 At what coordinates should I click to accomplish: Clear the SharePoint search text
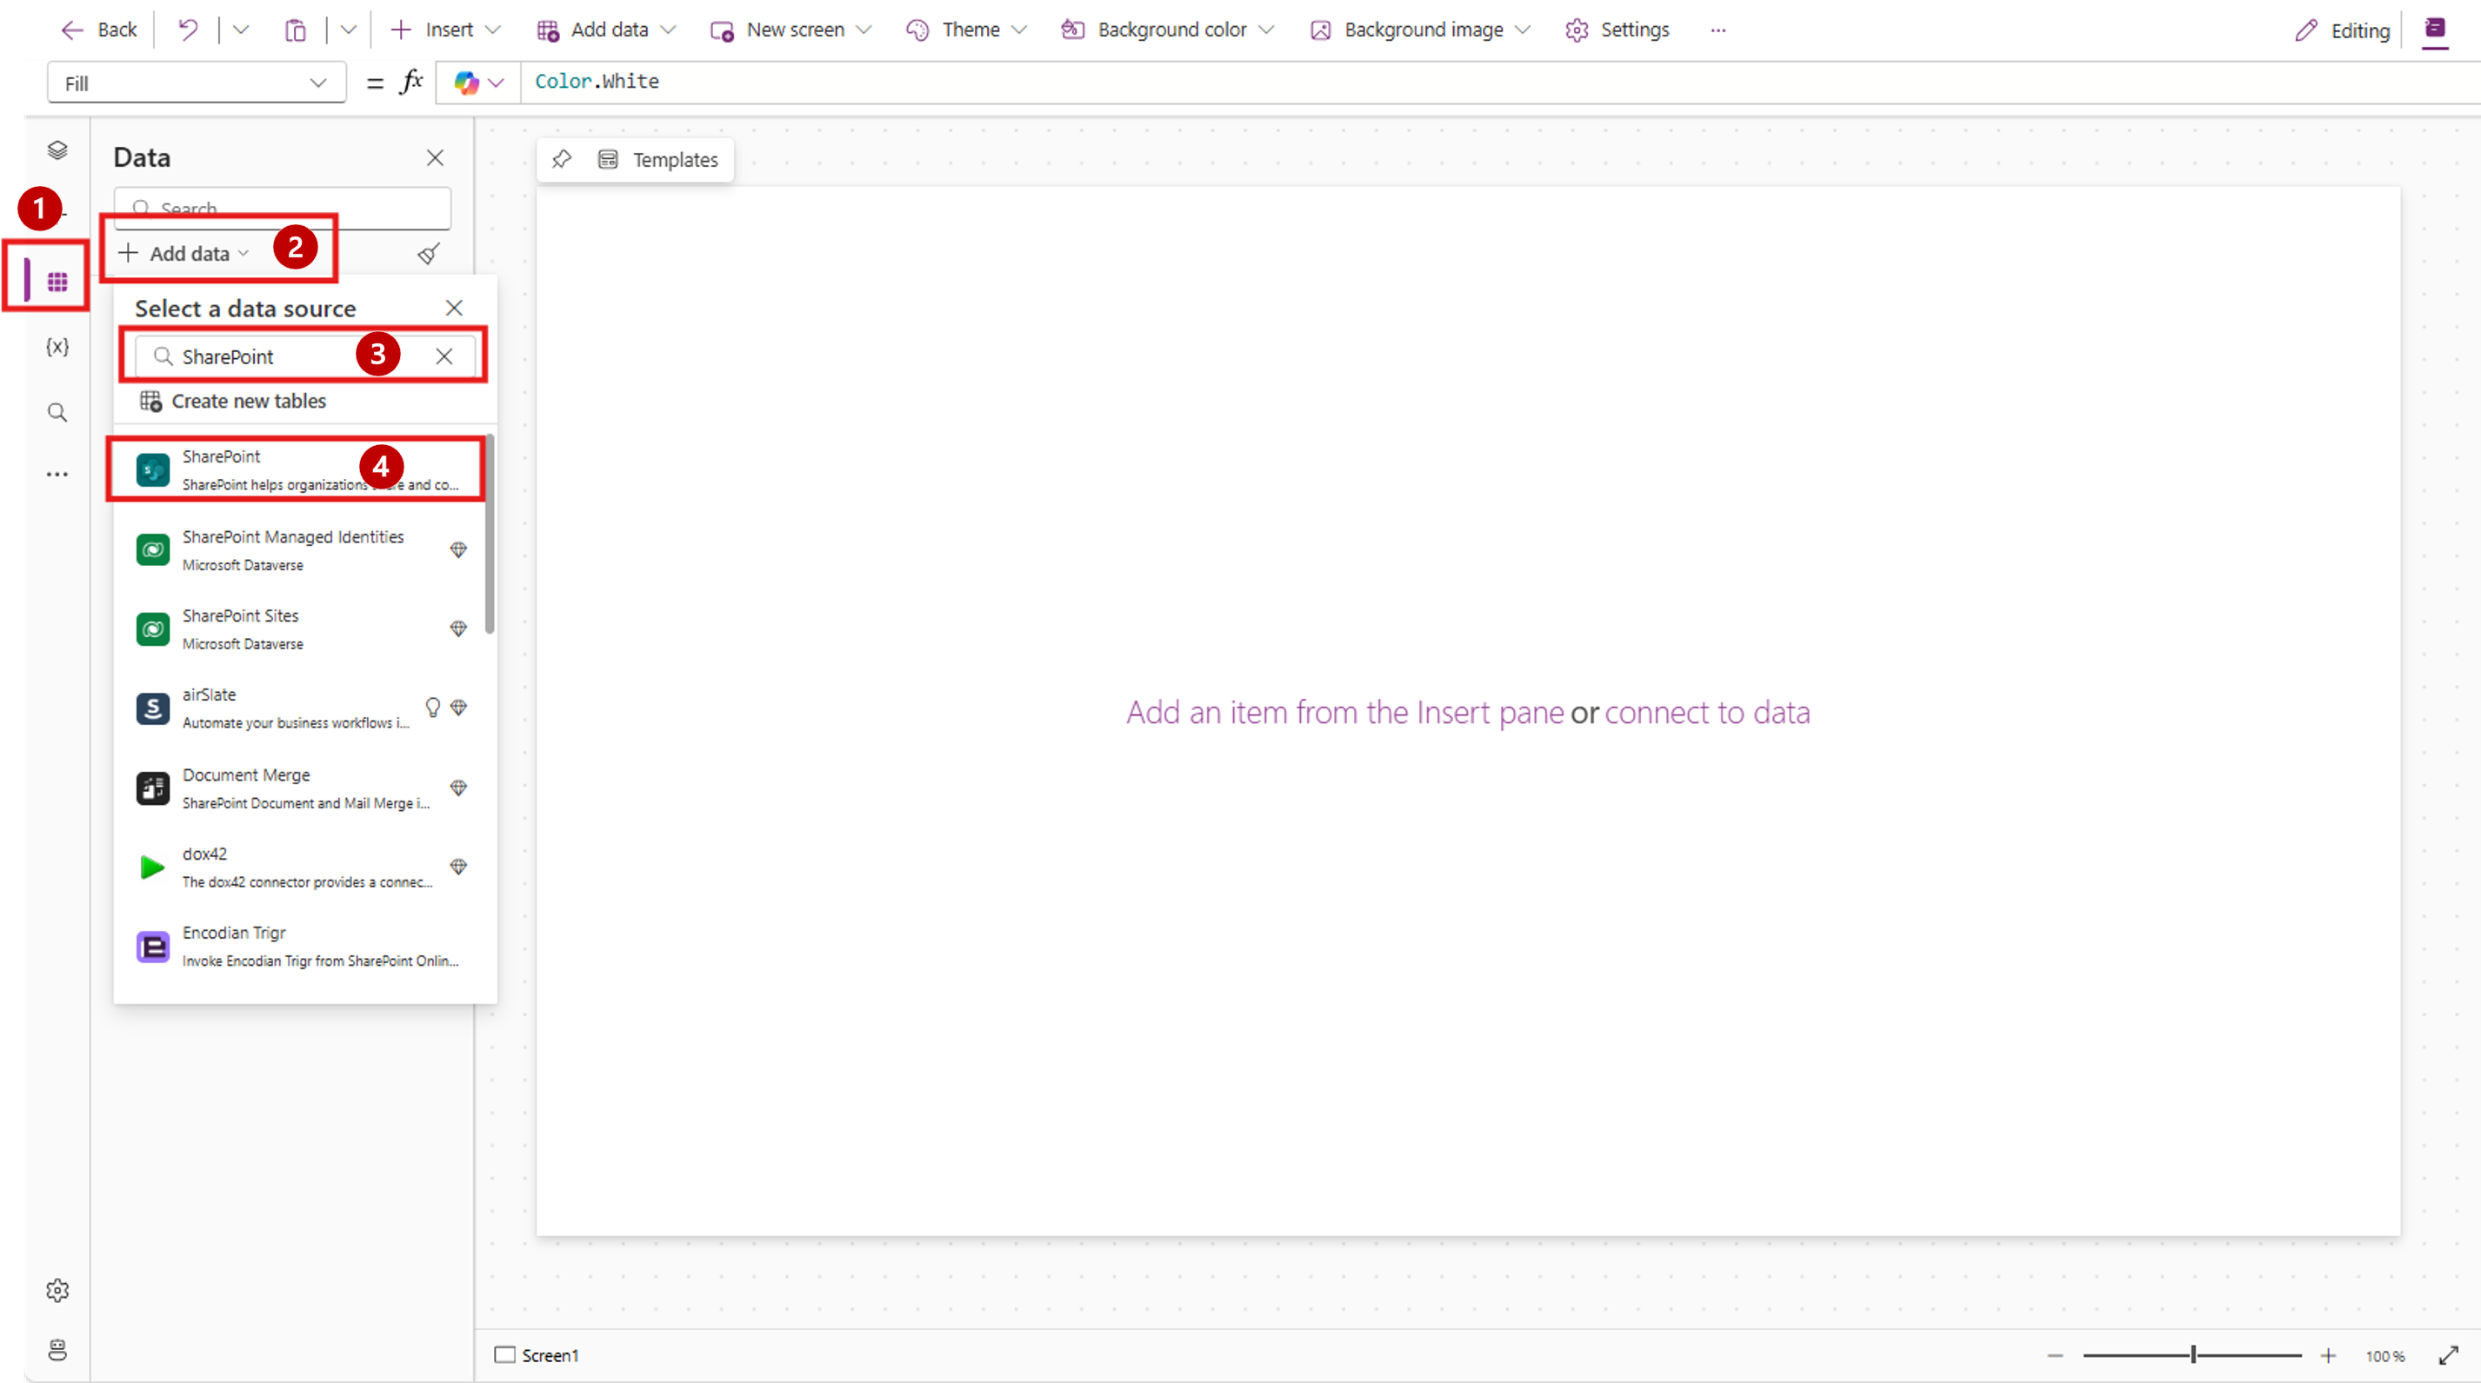point(444,356)
